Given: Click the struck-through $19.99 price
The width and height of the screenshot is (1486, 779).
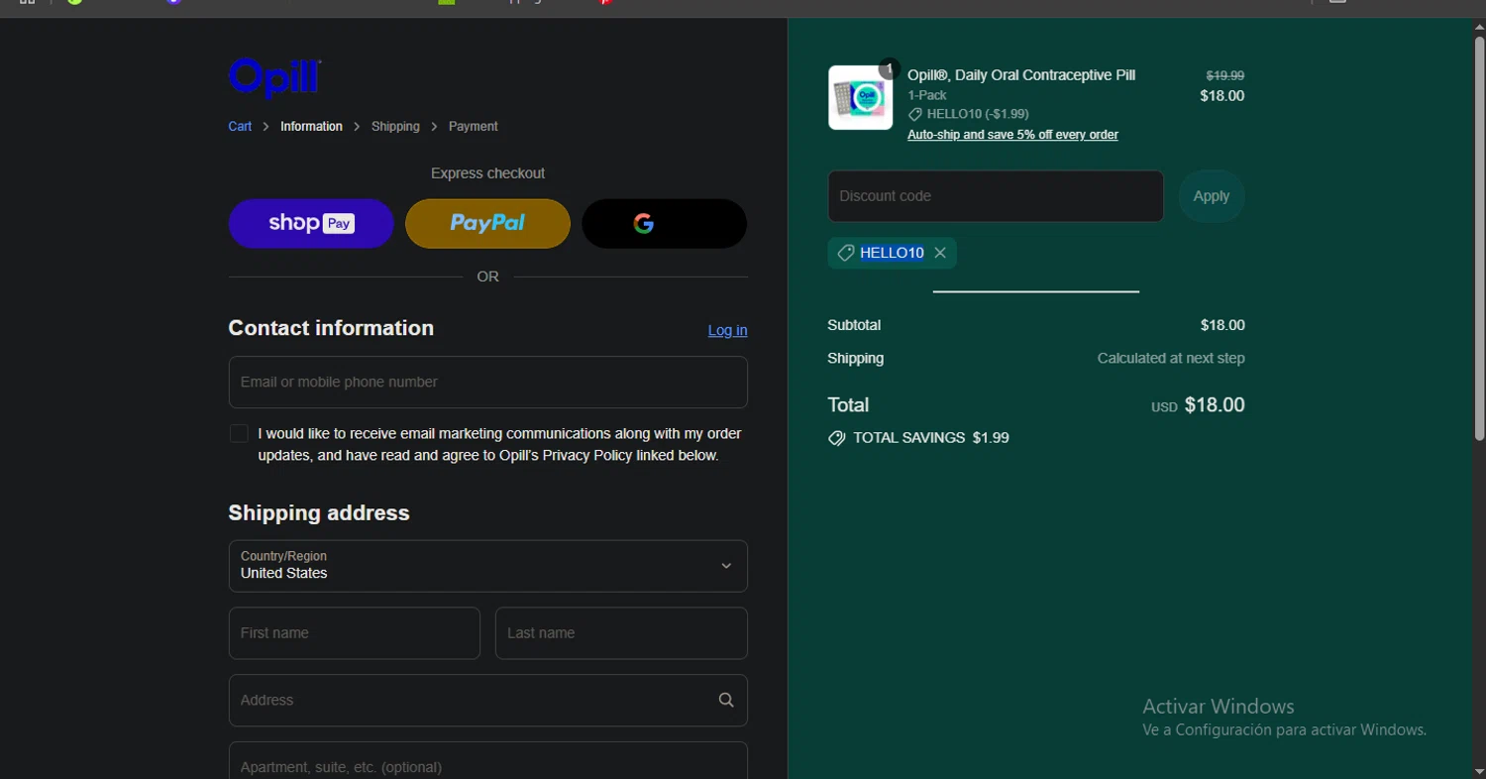Looking at the screenshot, I should click(1224, 75).
